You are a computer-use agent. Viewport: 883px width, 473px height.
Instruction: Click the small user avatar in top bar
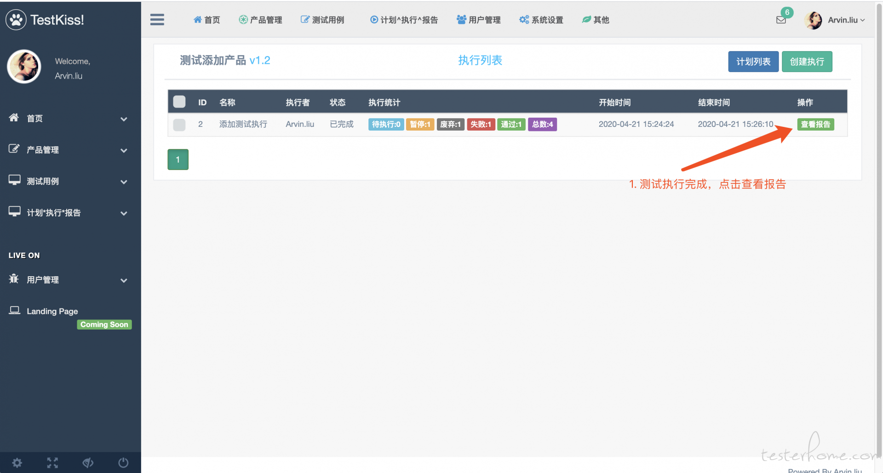(x=814, y=20)
